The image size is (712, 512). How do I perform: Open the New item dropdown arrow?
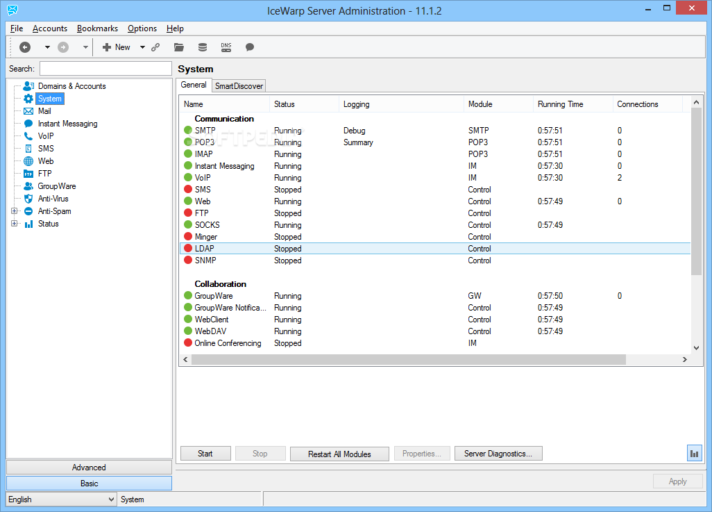tap(142, 47)
